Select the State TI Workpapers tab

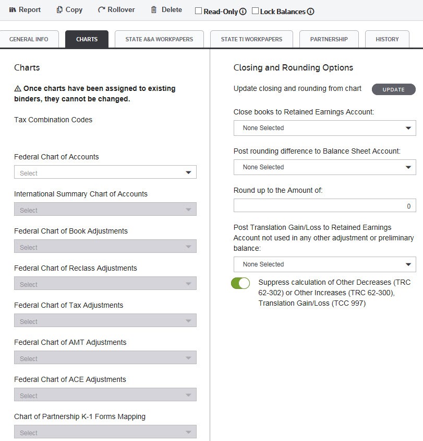point(251,39)
